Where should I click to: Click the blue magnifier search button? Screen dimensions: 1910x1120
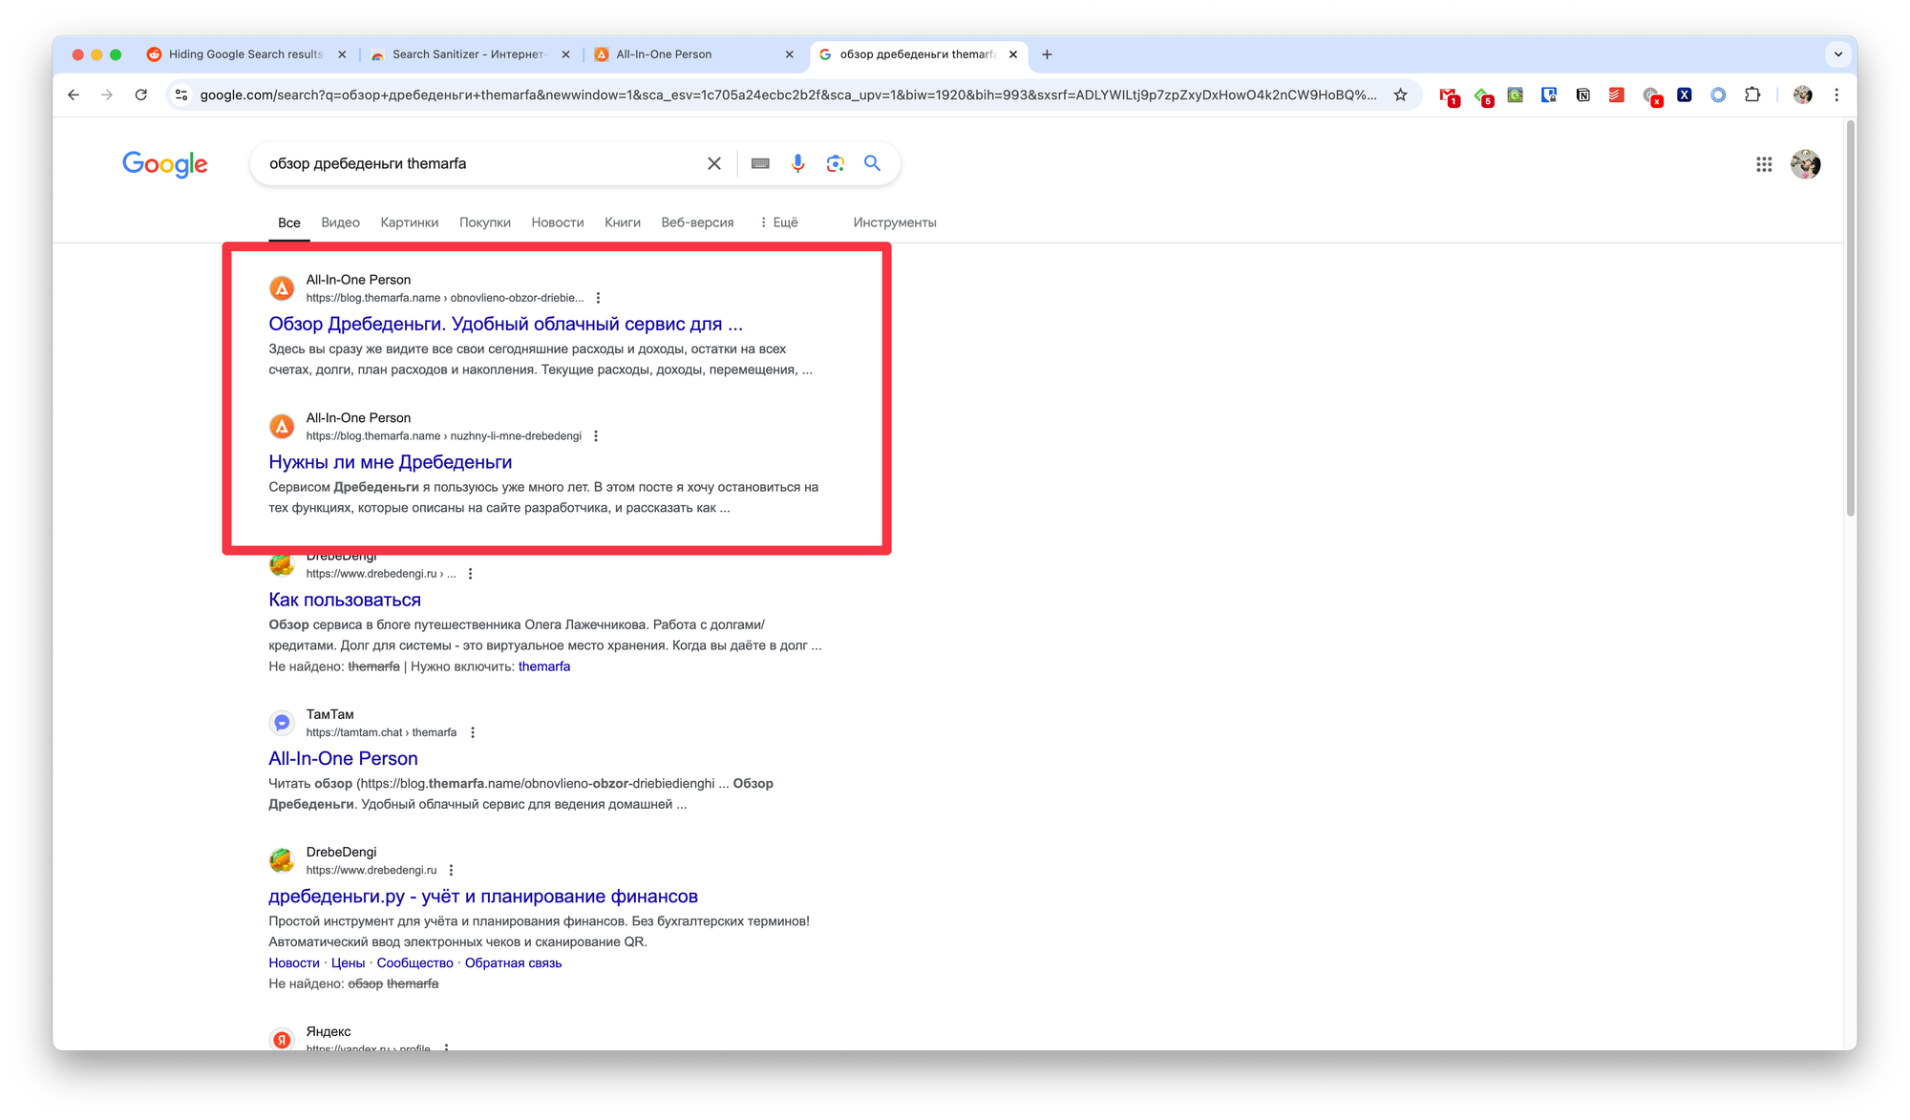[x=872, y=163]
